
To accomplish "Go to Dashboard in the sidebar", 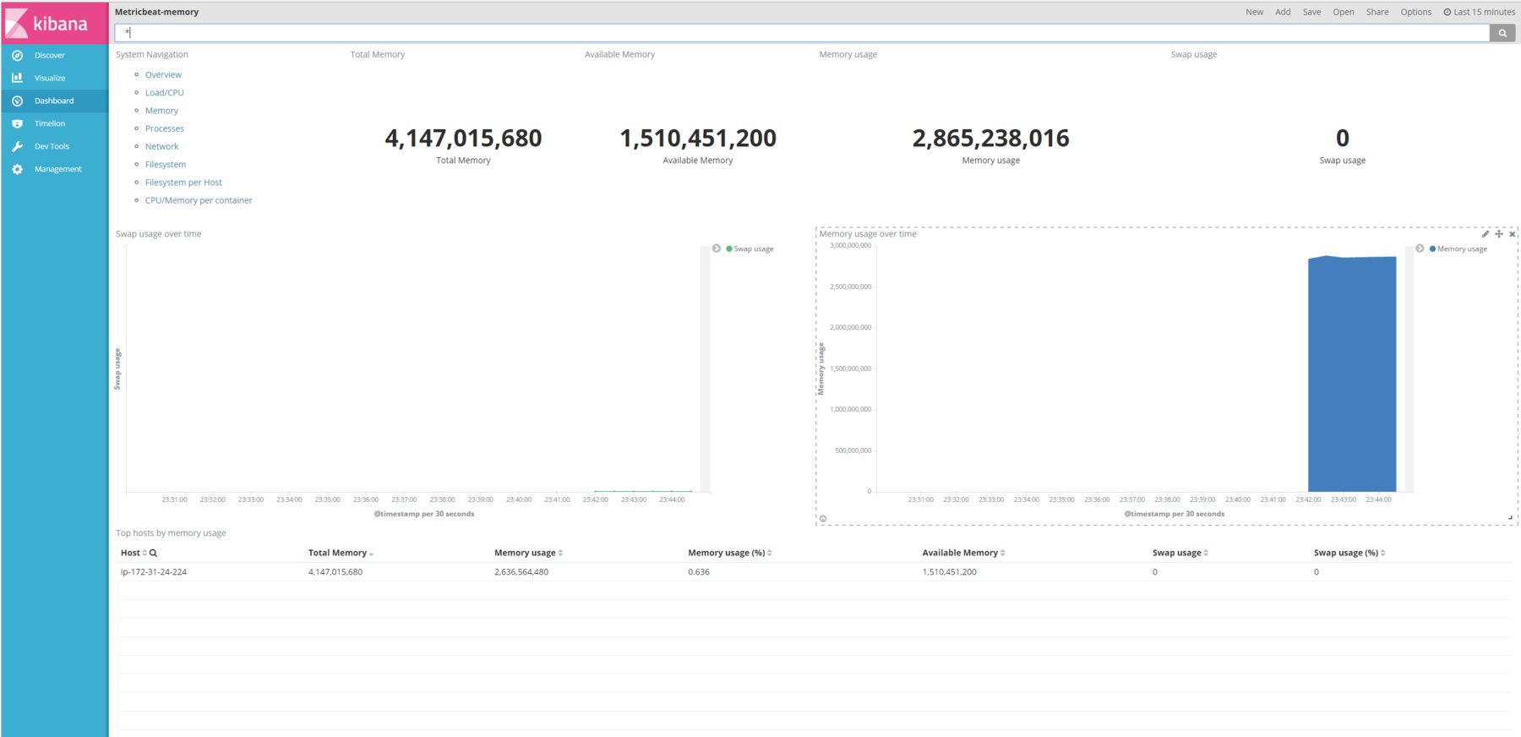I will 54,101.
